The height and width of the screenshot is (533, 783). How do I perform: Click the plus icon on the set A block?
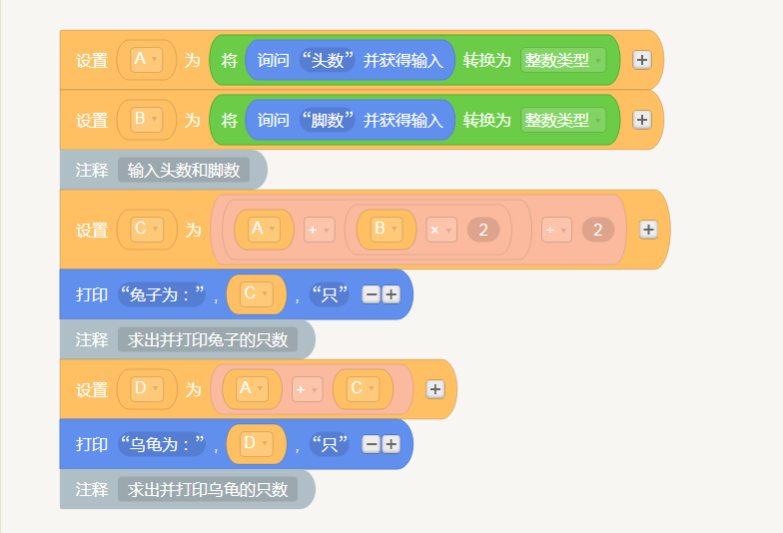click(x=641, y=60)
